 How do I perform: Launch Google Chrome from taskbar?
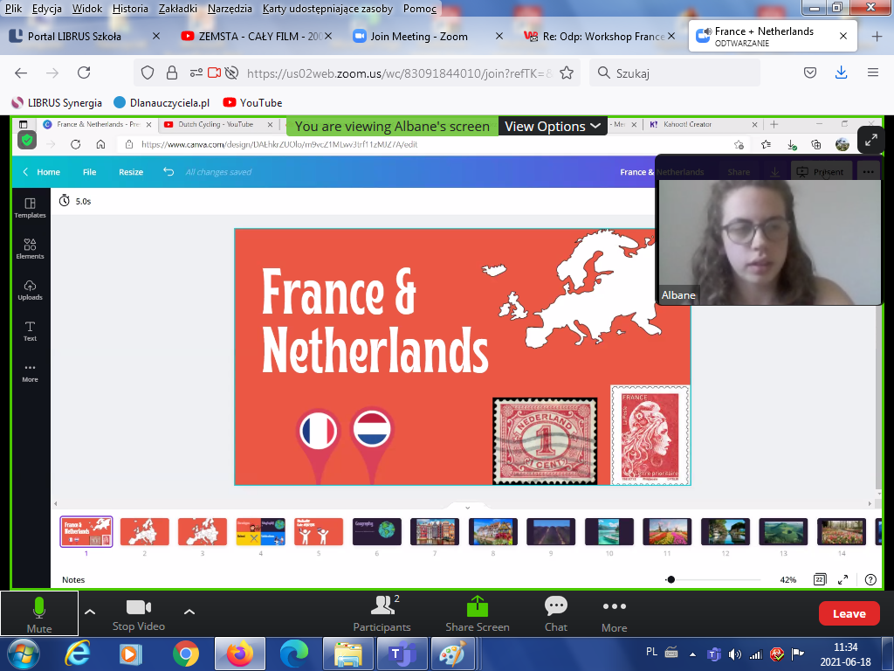186,654
